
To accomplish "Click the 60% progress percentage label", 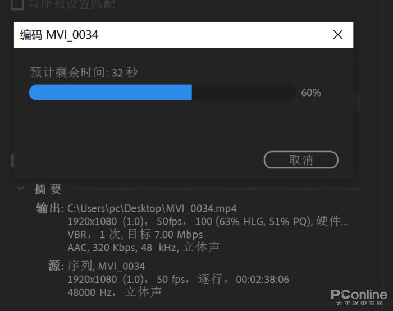I will click(311, 93).
